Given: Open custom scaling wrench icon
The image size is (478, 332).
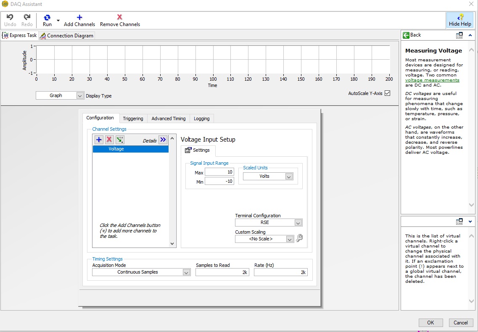Looking at the screenshot, I should 299,238.
